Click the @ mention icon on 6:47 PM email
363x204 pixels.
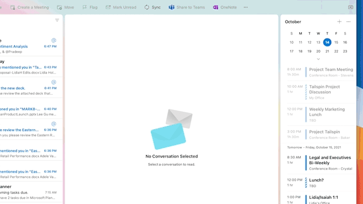[54, 40]
